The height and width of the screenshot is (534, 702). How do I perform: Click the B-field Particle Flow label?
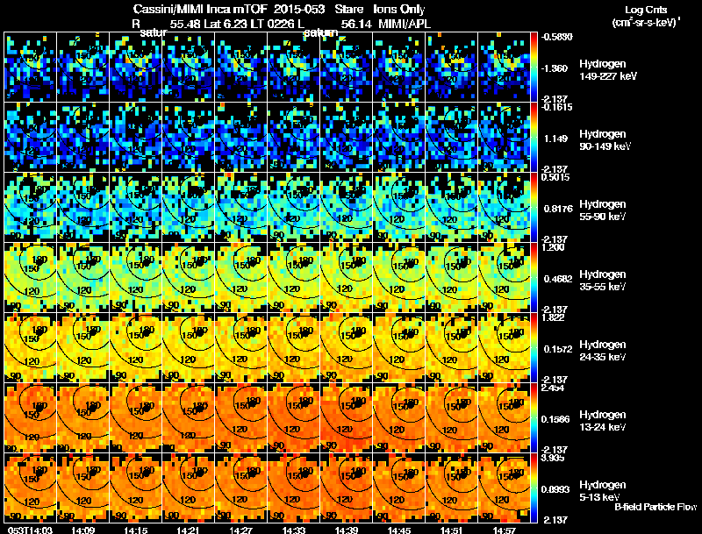(655, 507)
